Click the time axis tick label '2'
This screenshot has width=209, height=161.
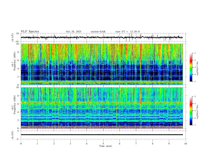54,144
